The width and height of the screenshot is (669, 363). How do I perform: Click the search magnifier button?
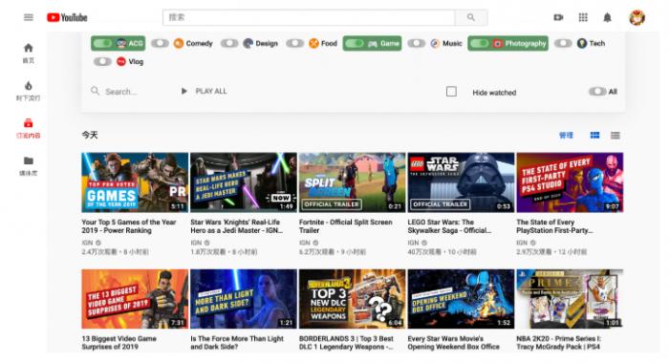click(x=471, y=17)
